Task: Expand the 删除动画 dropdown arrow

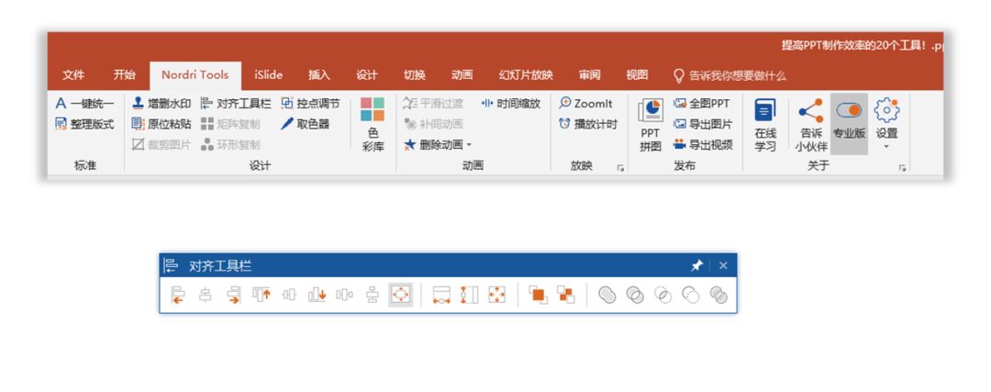Action: [x=469, y=145]
